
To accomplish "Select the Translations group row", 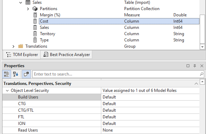I will [36, 46].
